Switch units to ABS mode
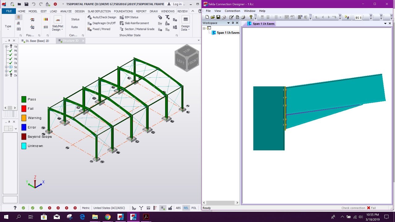Viewport: 395px width, 222px height. point(178,208)
